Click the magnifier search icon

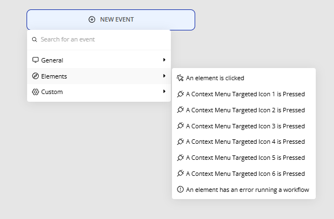[x=34, y=39]
